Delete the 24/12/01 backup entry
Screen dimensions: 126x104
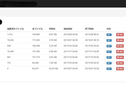click(120, 40)
